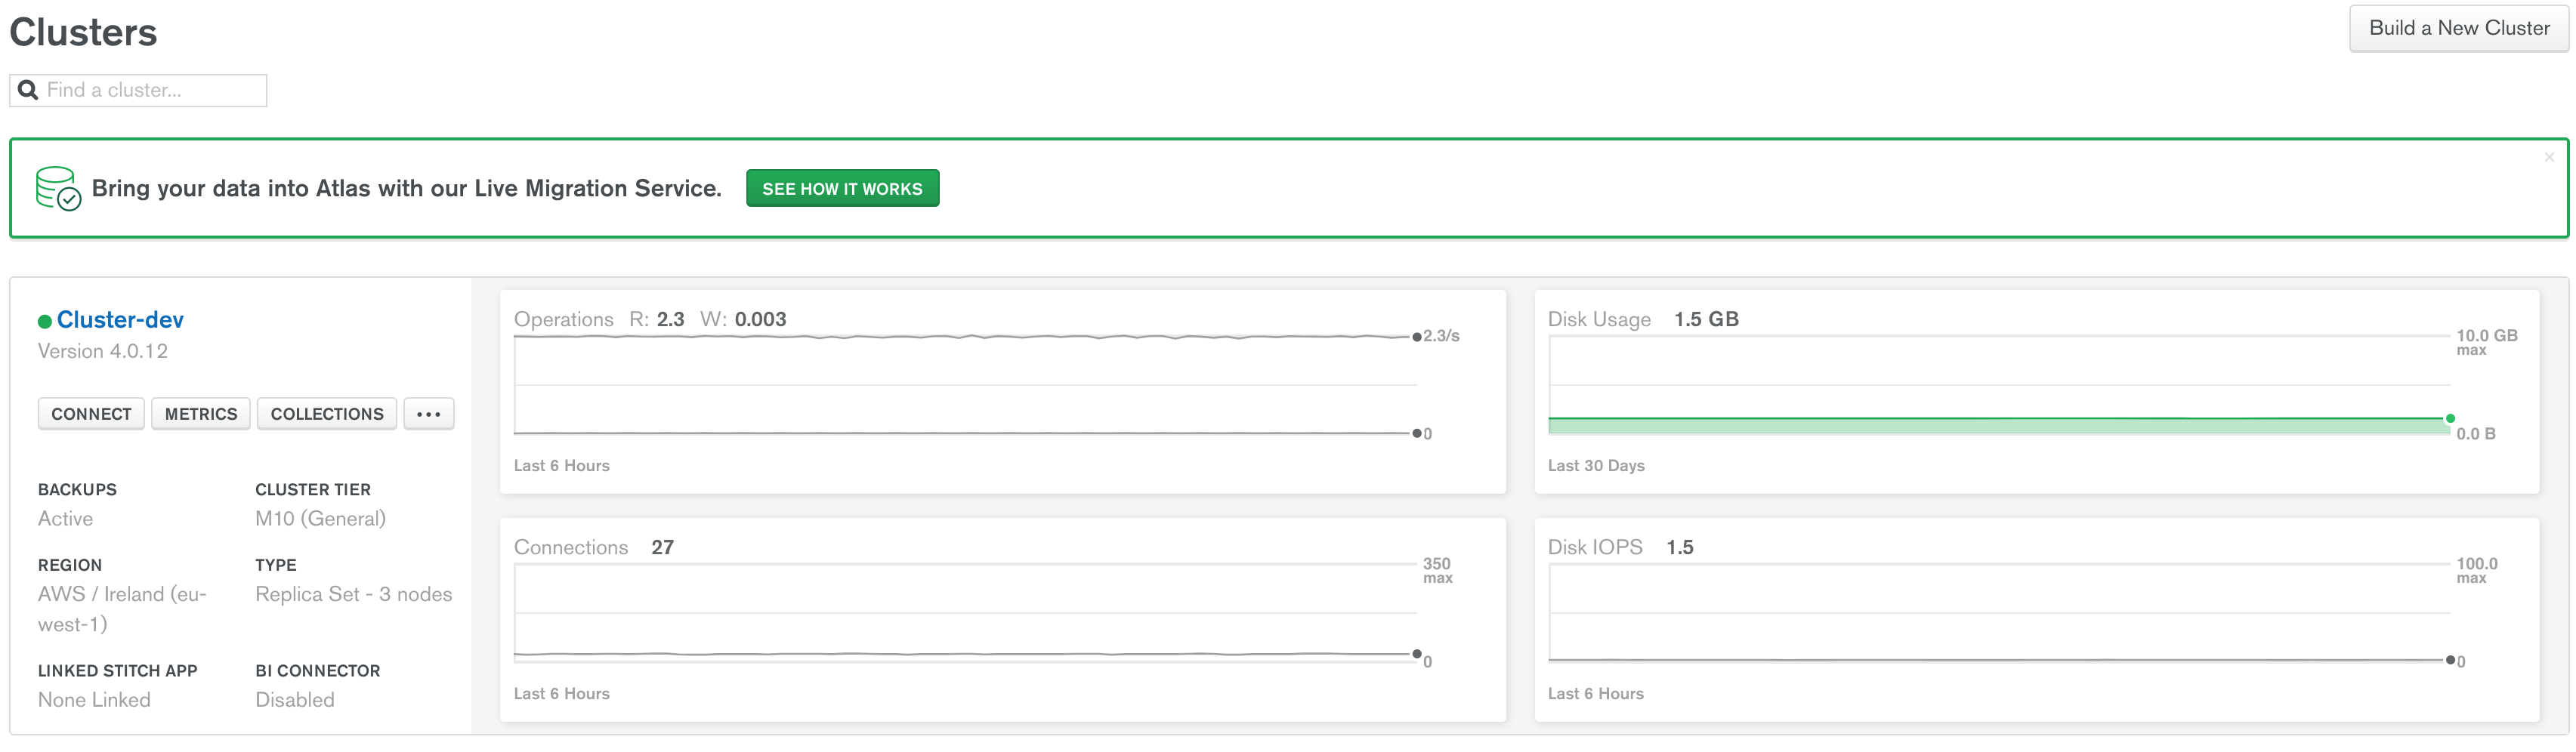Click the Last 30 Days label
This screenshot has height=752, width=2576.
click(x=1596, y=466)
